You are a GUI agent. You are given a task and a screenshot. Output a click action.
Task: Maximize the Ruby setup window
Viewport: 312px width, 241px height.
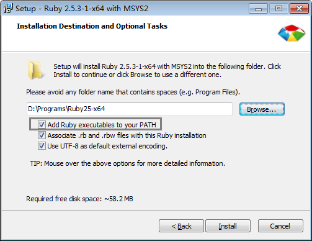point(279,9)
